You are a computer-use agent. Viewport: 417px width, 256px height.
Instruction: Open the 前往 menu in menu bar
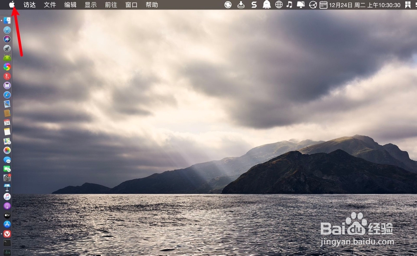pos(111,5)
